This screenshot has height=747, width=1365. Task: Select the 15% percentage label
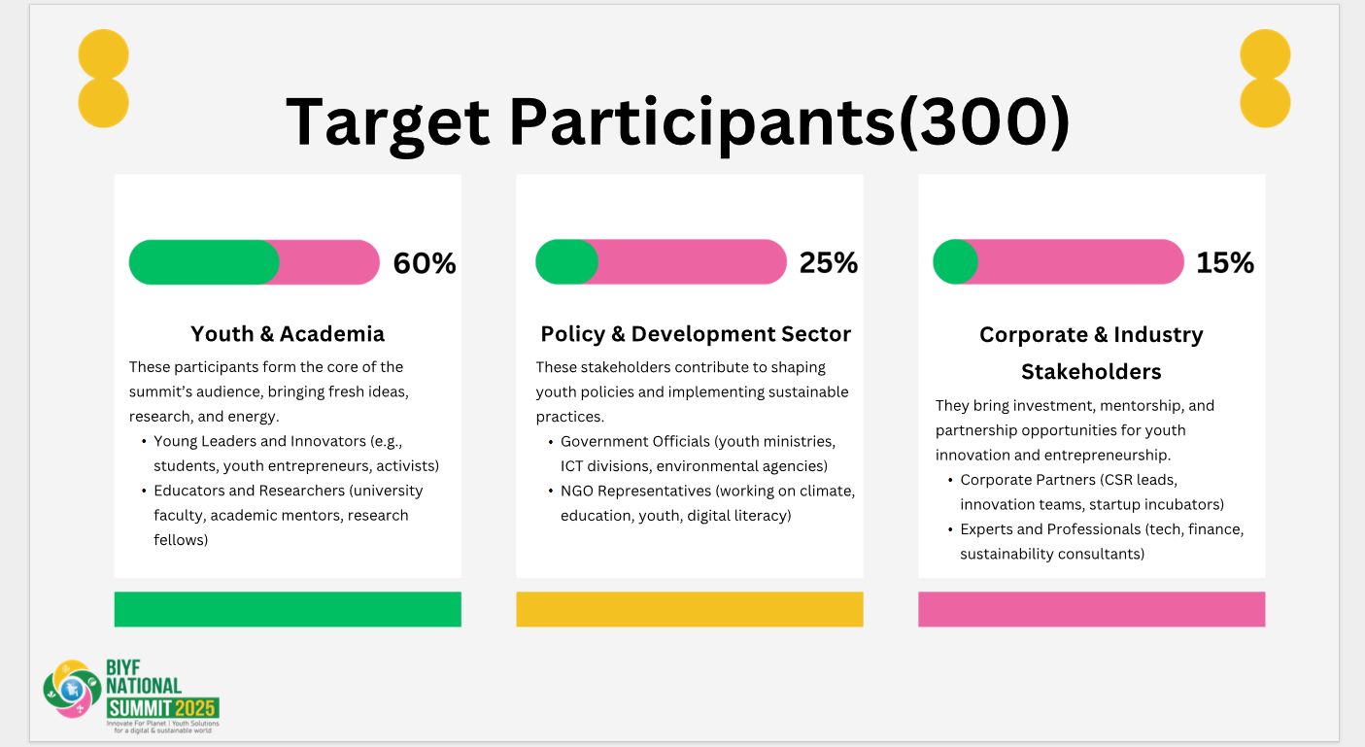click(1225, 262)
